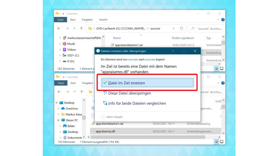Image resolution: width=278 pixels, height=156 pixels.
Task: Open Freigeben tab in lower Explorer window
Action: pyautogui.click(x=88, y=83)
